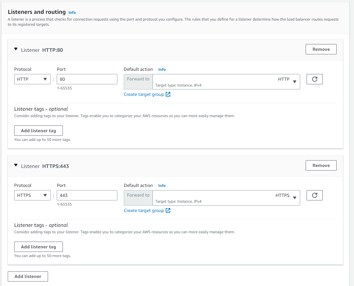Open the HTTP listener target group dropdown
Screen dimensions: 354x286
point(226,82)
